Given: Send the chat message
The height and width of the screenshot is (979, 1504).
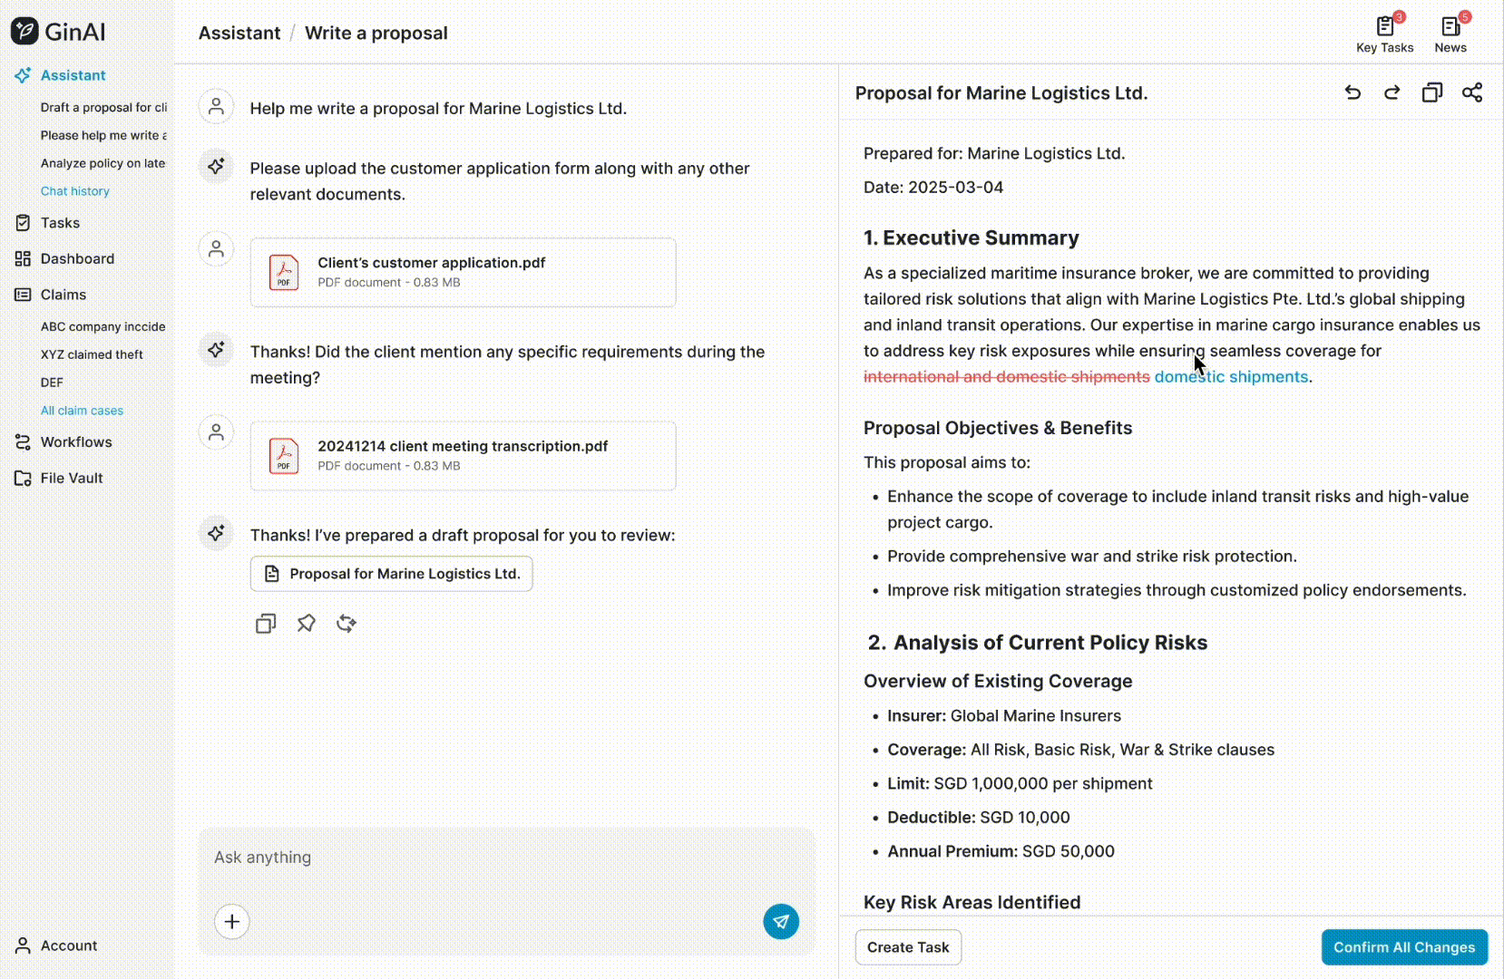Looking at the screenshot, I should (x=781, y=922).
